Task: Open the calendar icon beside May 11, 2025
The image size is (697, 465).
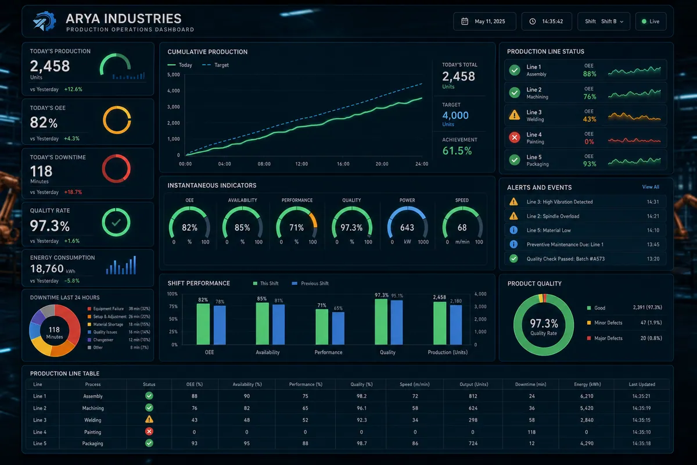Action: (465, 22)
